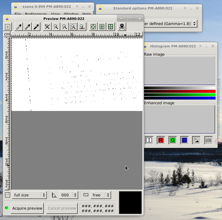Select the gray point pipette

(27, 27)
